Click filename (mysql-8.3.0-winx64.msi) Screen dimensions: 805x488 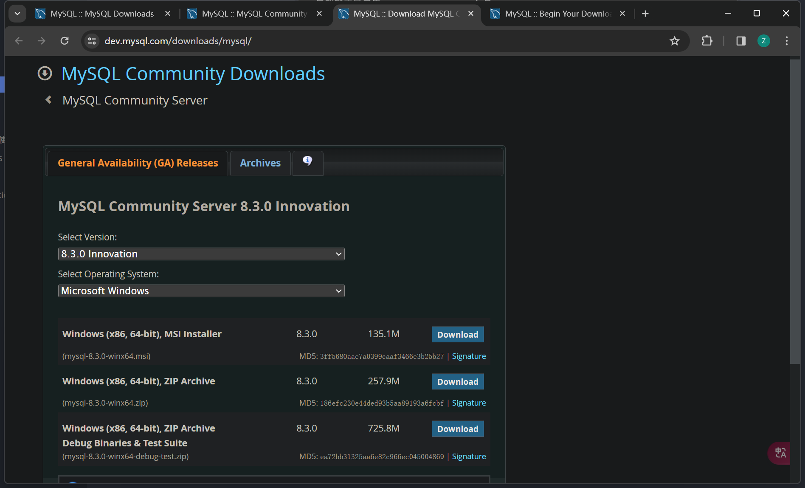(107, 356)
